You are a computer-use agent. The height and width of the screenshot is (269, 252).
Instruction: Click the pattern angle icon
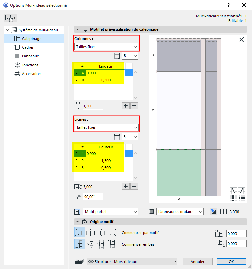pyautogui.click(x=78, y=197)
